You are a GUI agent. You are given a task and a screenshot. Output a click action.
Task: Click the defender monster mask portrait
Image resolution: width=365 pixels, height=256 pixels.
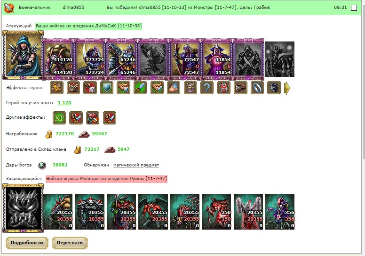coord(23,208)
